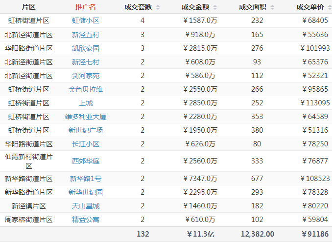The width and height of the screenshot is (332, 242).
Task: Open the 维多利亚大厦 link
Action: tap(86, 117)
